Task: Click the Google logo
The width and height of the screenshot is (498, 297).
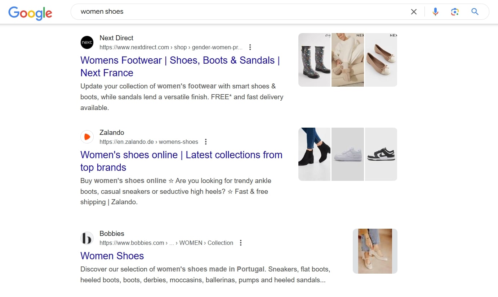Action: tap(30, 13)
